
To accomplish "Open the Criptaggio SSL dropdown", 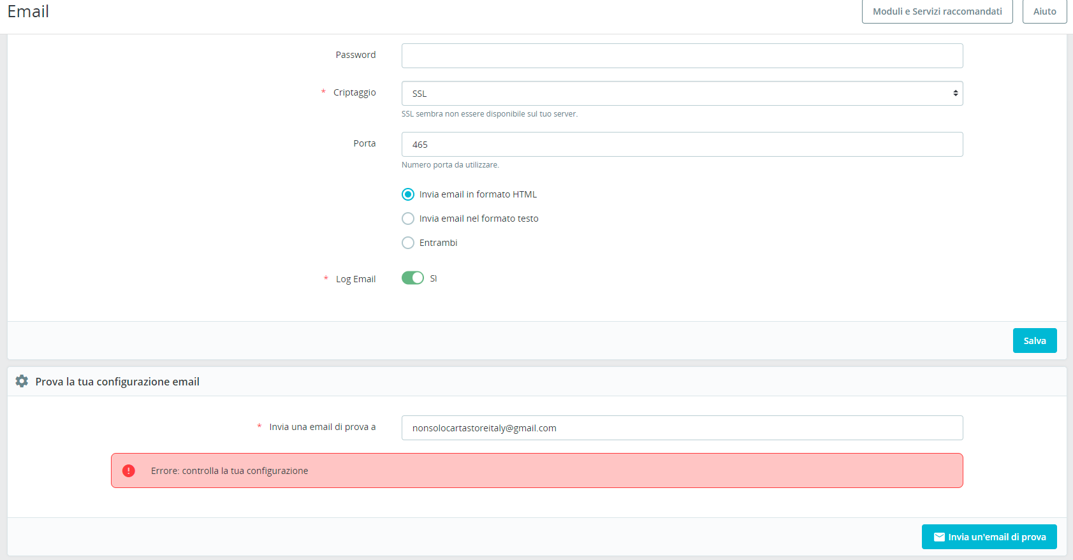I will 682,94.
